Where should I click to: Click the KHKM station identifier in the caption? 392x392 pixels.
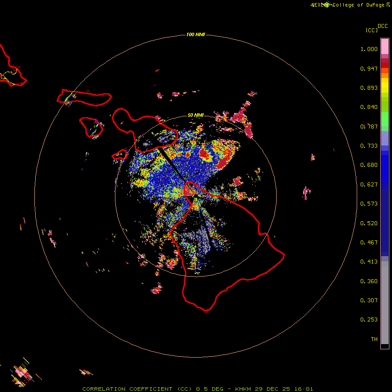click(x=243, y=389)
